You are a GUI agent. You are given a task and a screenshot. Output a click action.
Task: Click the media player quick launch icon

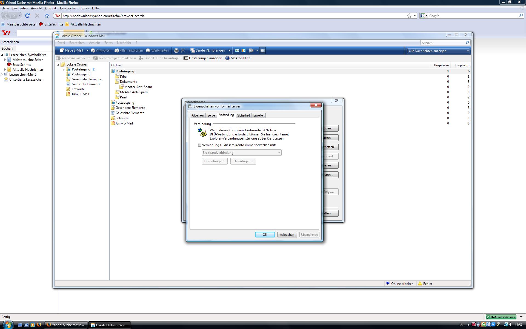coord(33,325)
